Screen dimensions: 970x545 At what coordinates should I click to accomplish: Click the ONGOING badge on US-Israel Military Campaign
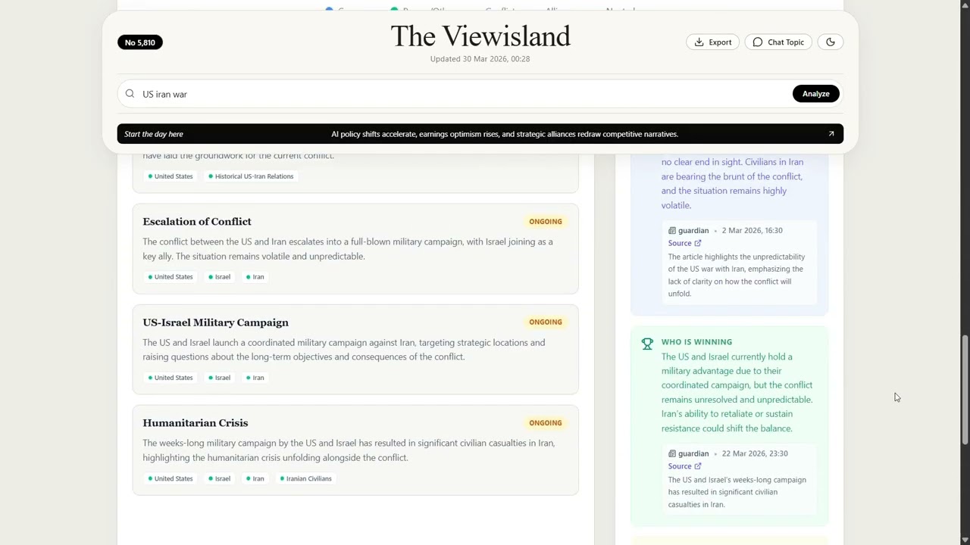click(x=546, y=322)
